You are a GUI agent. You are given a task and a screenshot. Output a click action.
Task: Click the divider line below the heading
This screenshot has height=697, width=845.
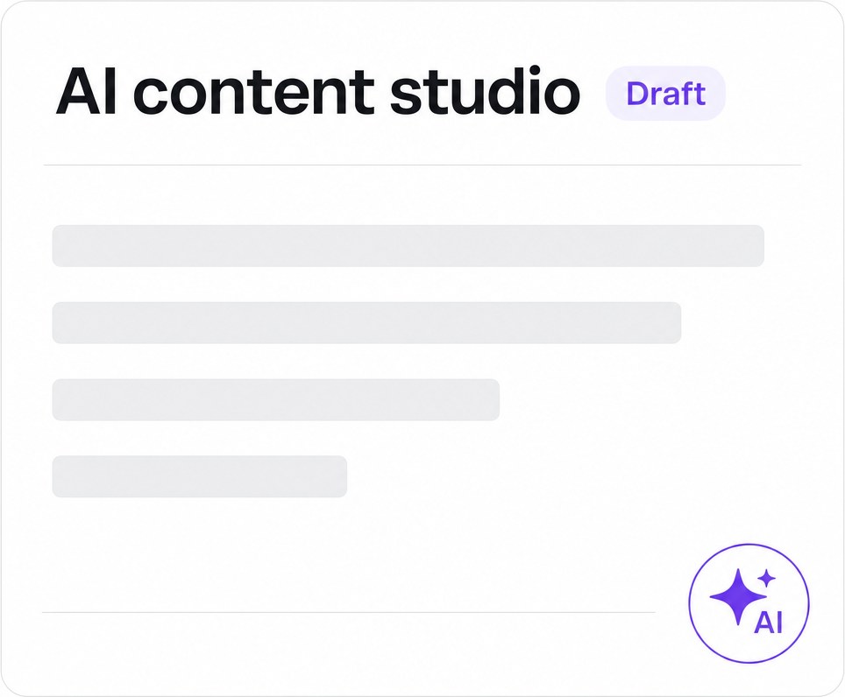pyautogui.click(x=422, y=165)
